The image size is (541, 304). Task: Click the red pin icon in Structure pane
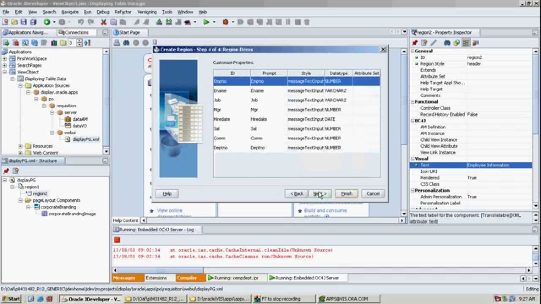coord(6,171)
